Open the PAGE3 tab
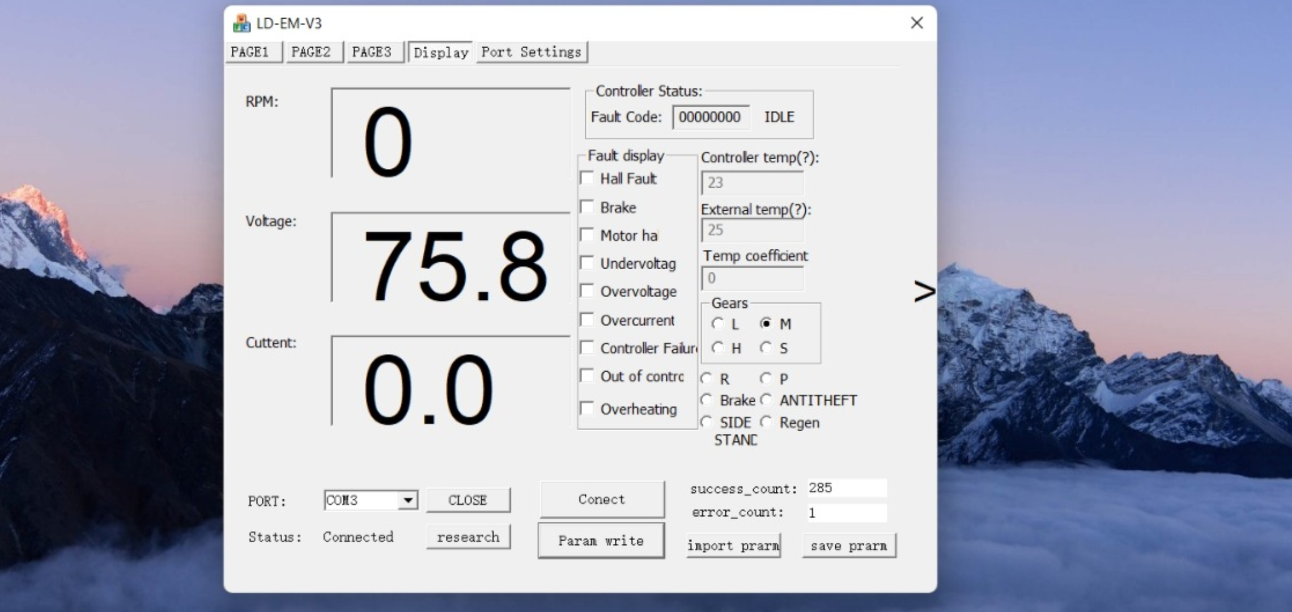This screenshot has width=1292, height=612. pyautogui.click(x=372, y=52)
